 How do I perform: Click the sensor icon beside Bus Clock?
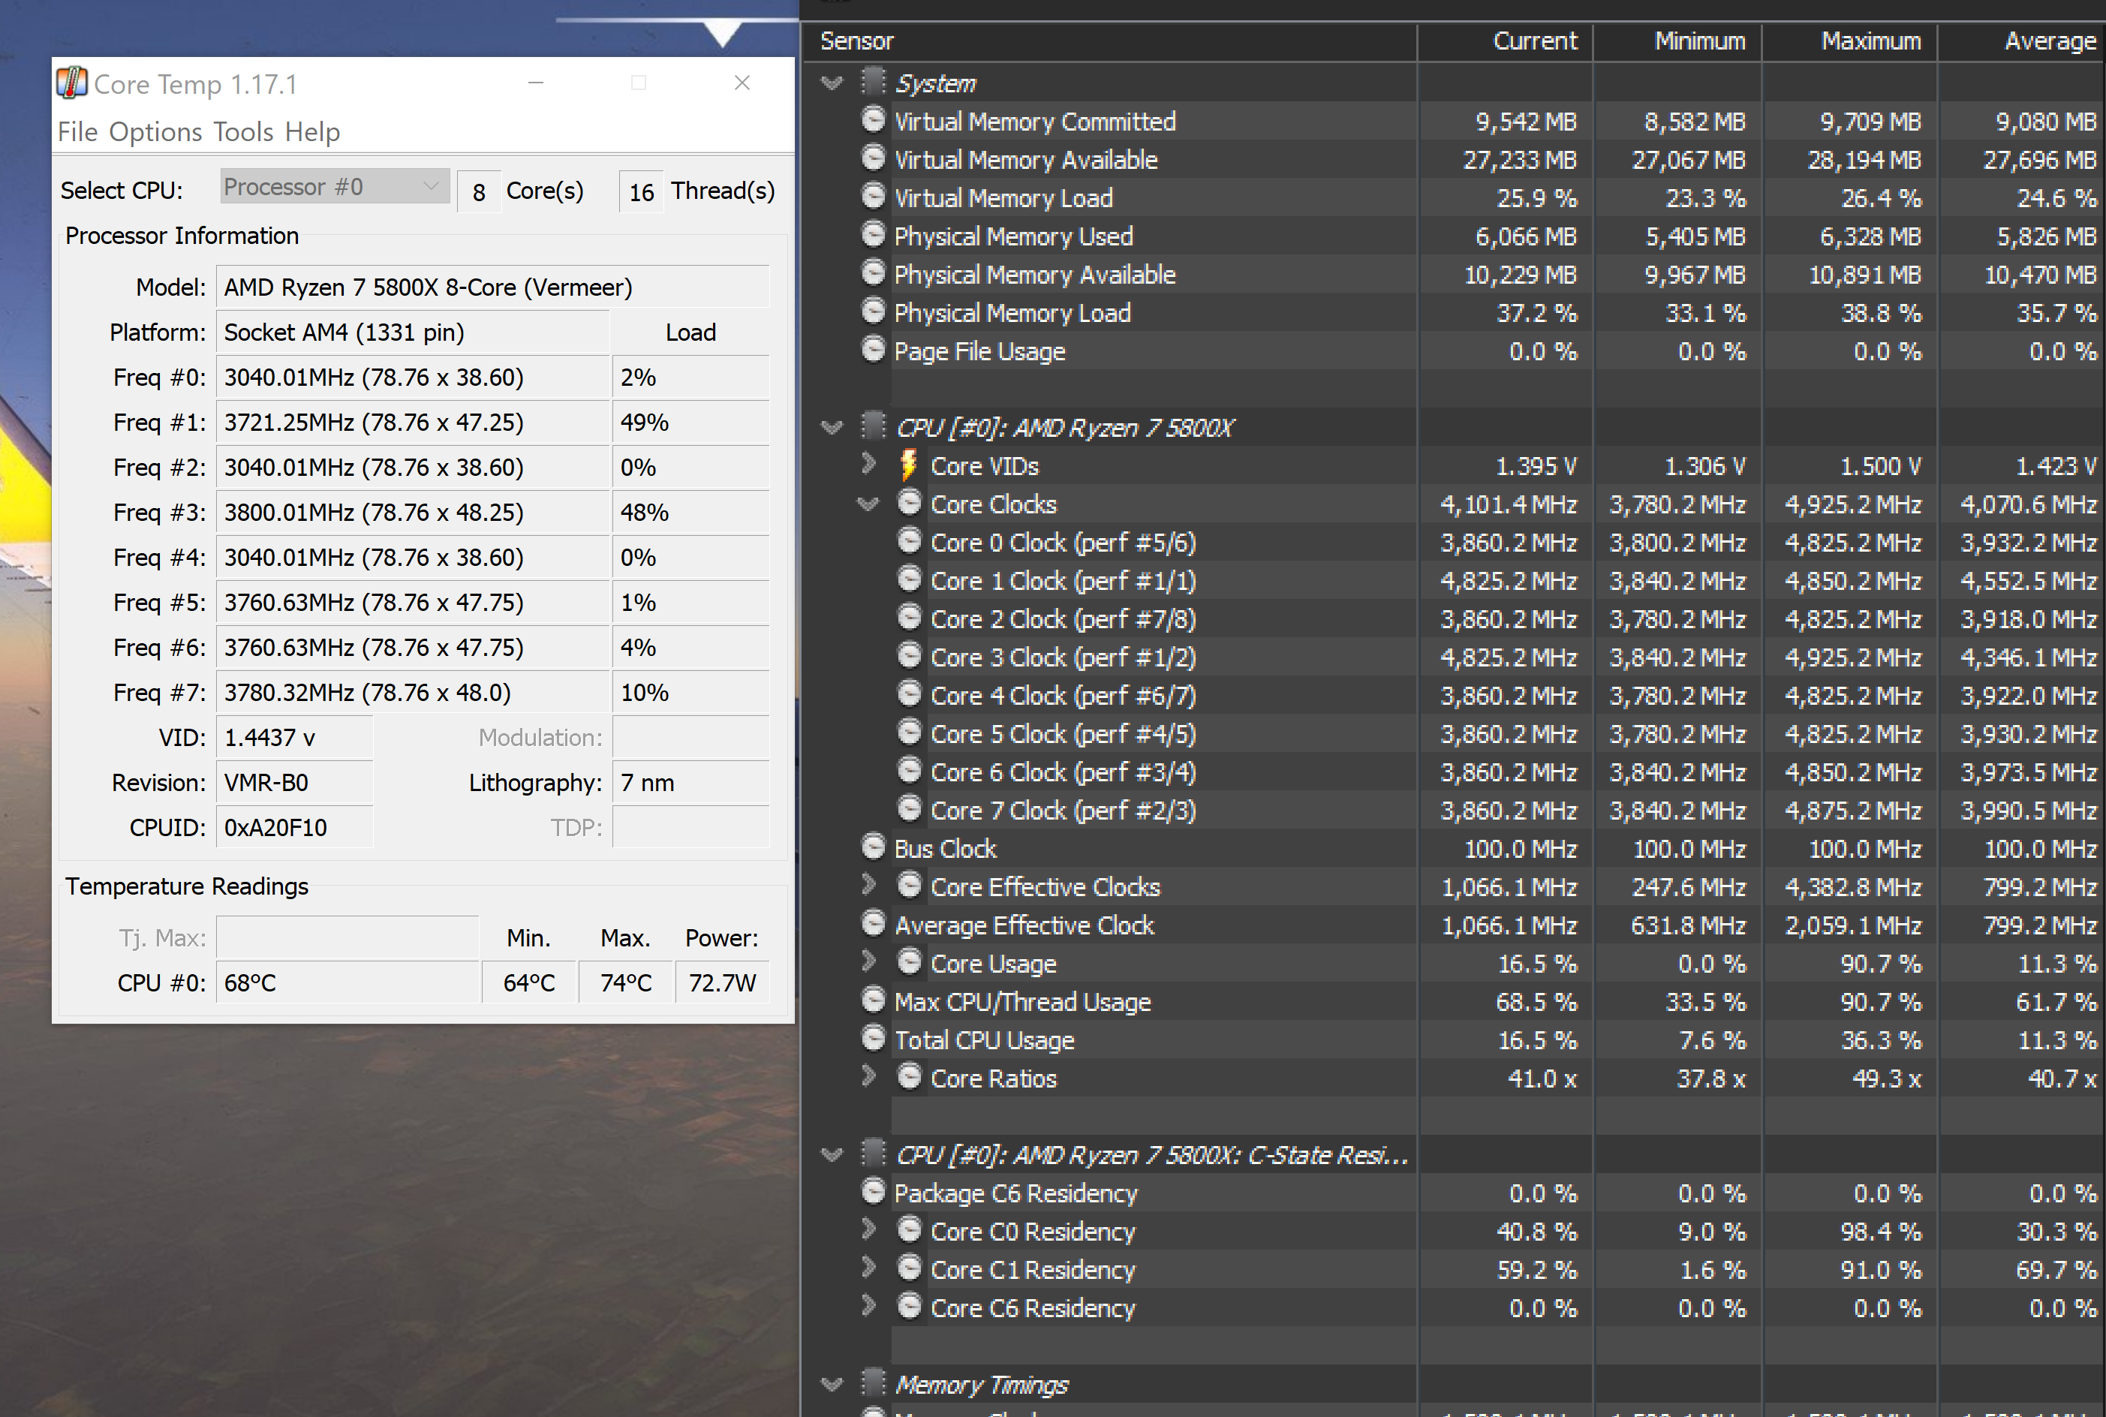click(x=873, y=847)
